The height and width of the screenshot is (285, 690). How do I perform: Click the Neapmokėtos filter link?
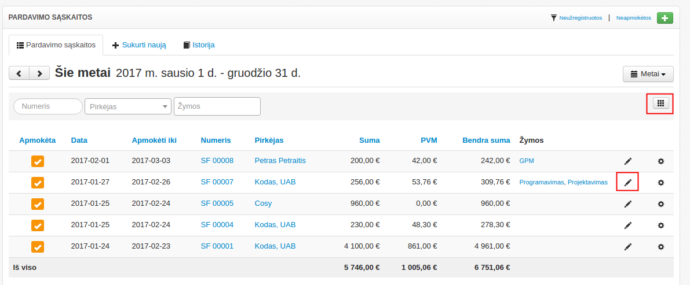[633, 18]
